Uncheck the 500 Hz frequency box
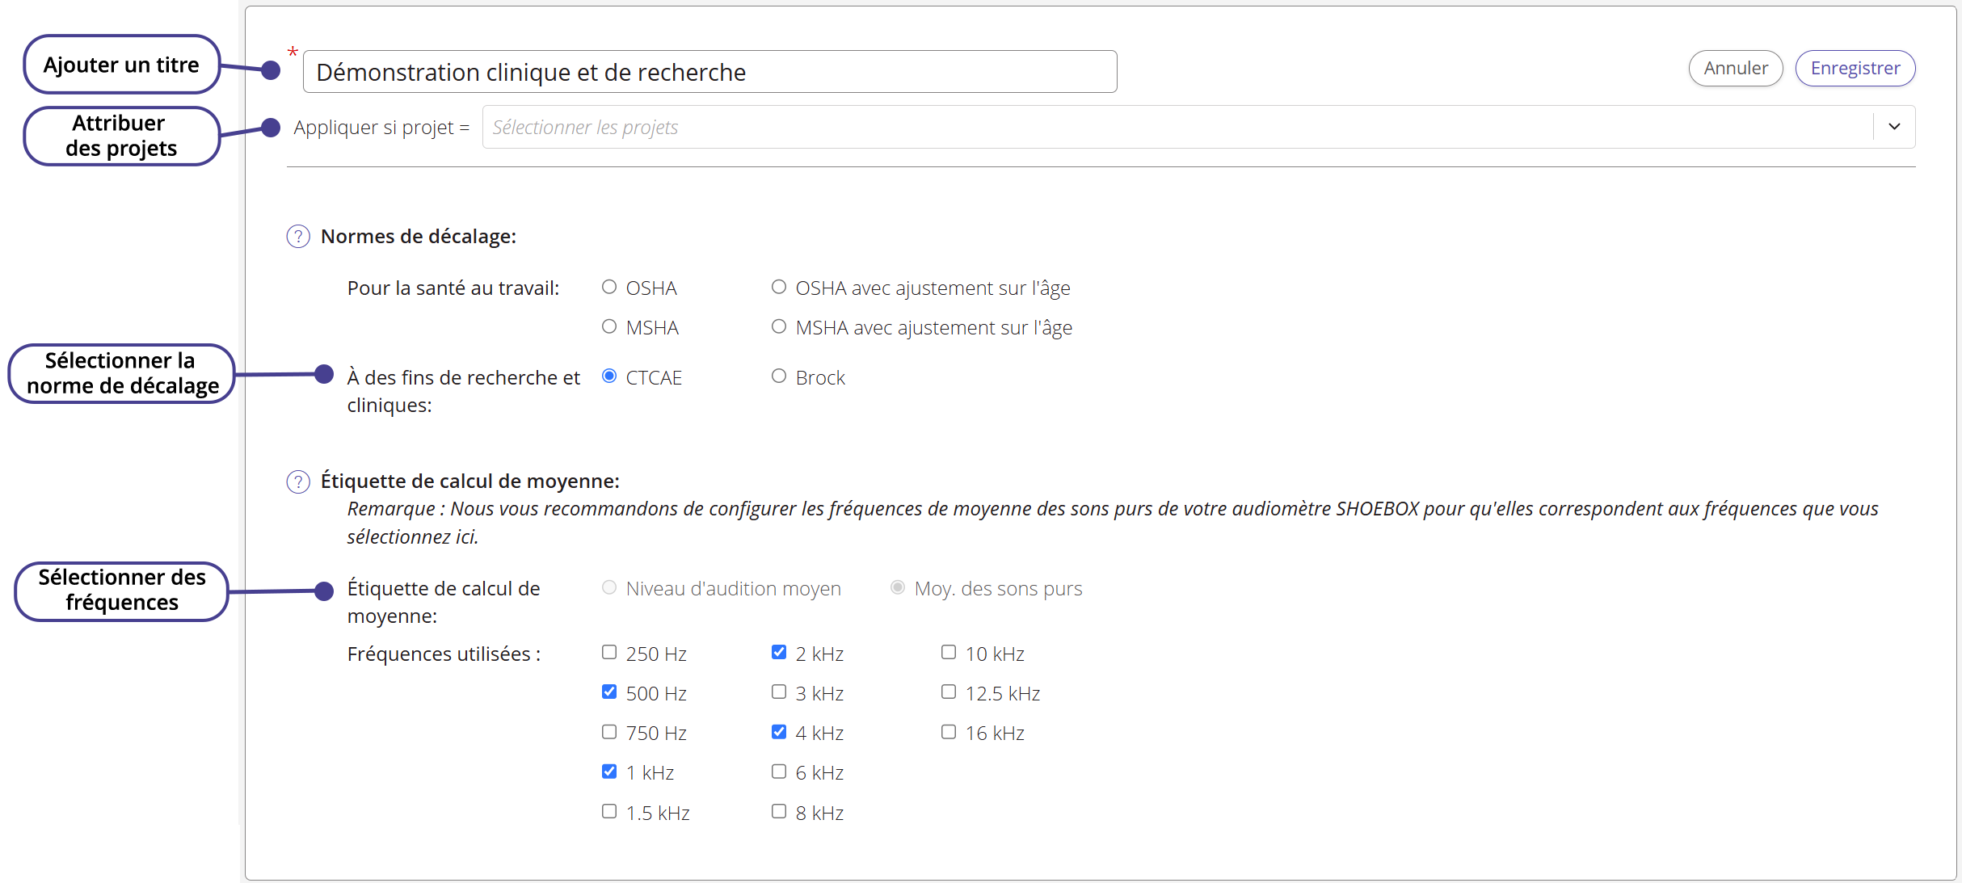 click(x=609, y=692)
